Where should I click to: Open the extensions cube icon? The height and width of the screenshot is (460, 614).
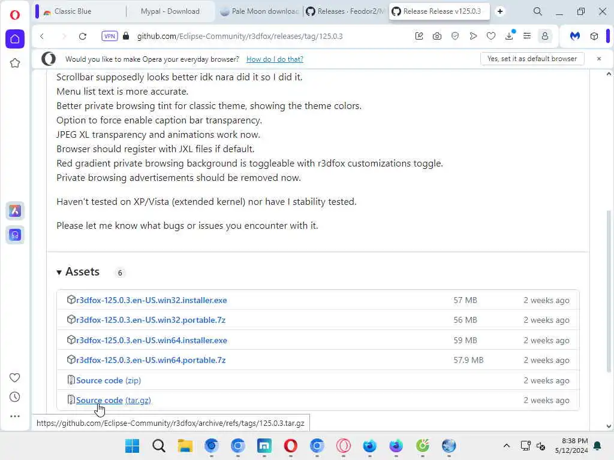tap(594, 37)
